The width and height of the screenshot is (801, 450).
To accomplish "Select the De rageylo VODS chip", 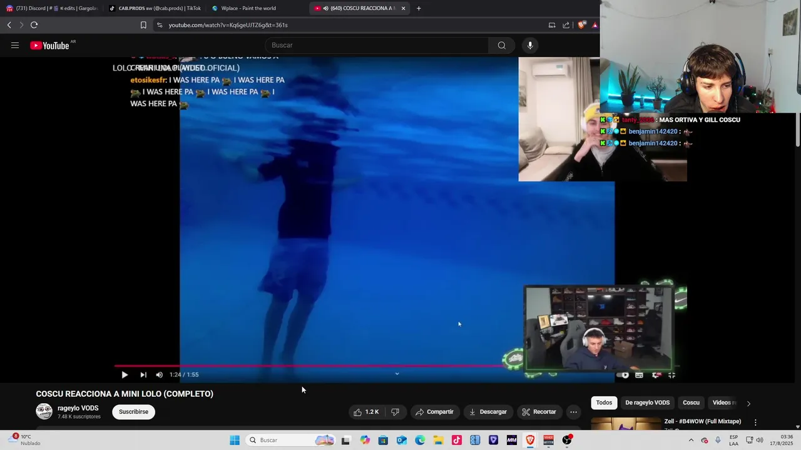I will 647,402.
